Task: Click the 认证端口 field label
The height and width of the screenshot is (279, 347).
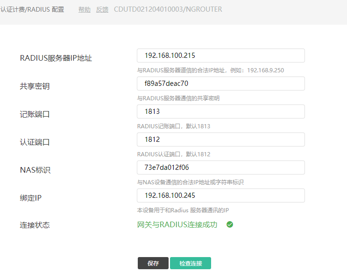Action: pyautogui.click(x=35, y=142)
